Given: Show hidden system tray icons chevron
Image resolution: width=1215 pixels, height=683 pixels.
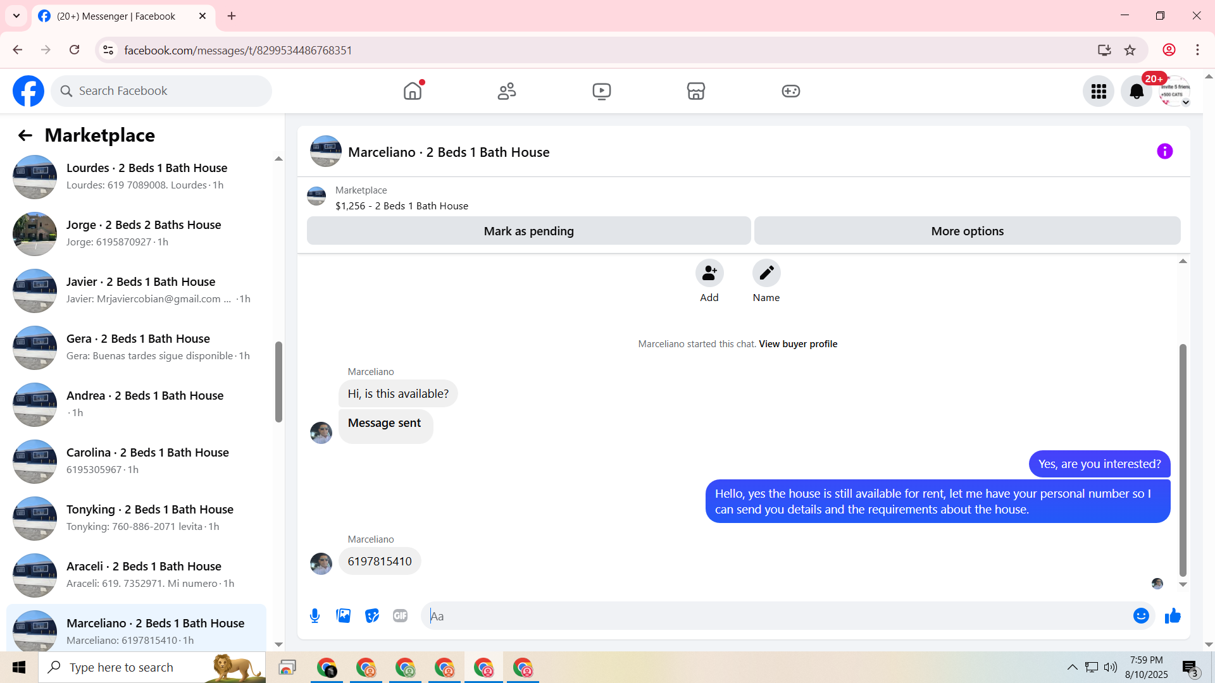Looking at the screenshot, I should coord(1072,667).
